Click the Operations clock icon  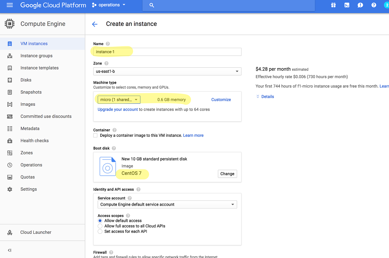(x=10, y=165)
